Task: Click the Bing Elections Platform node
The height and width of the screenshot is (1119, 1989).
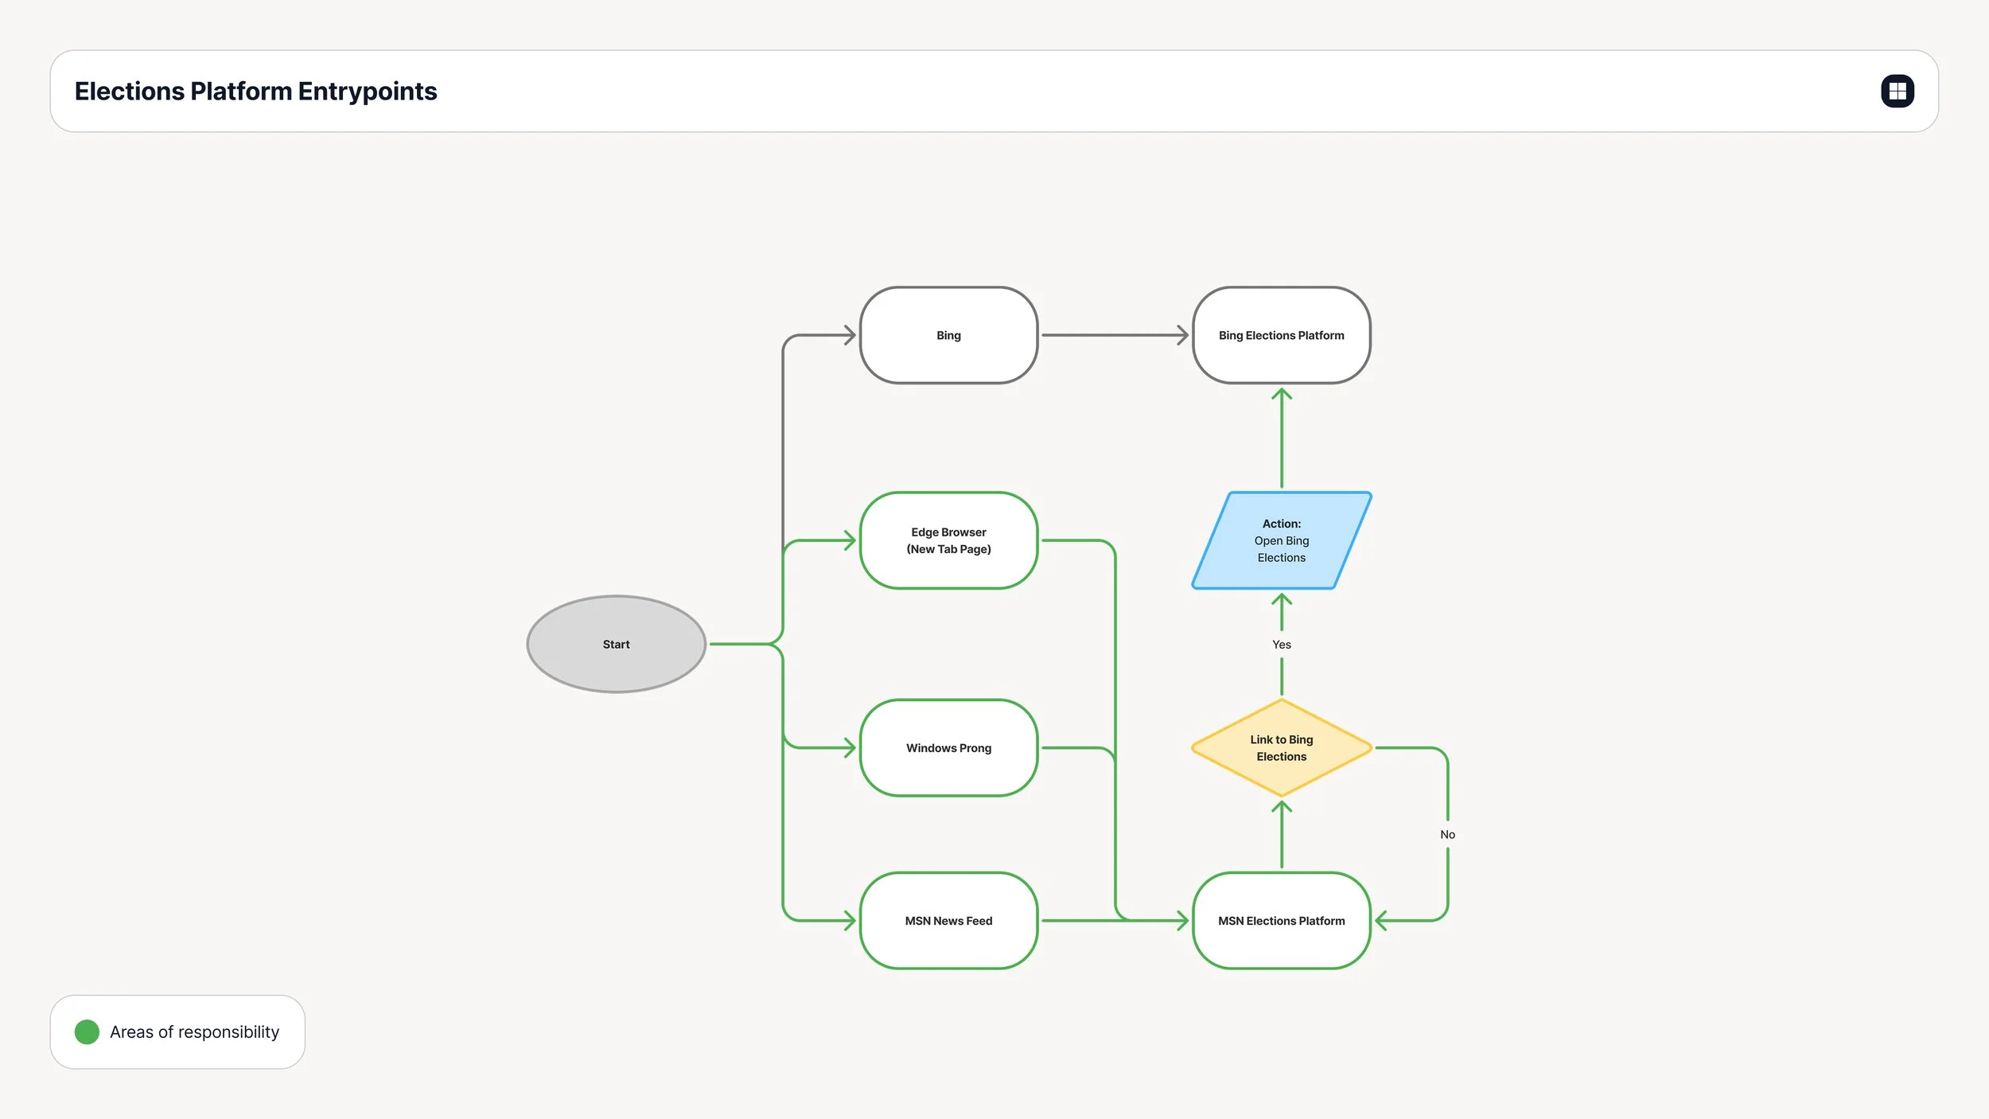Action: 1281,335
